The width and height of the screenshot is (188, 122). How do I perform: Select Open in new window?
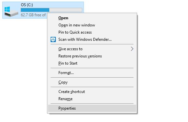92,25
